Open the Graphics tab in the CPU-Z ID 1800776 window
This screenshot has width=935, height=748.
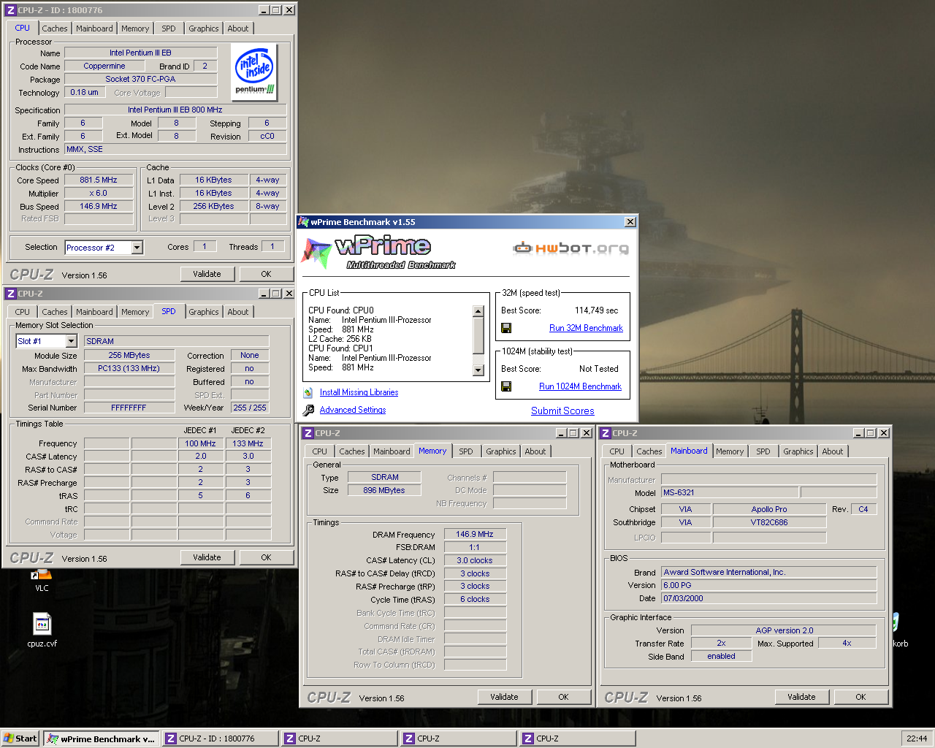204,28
